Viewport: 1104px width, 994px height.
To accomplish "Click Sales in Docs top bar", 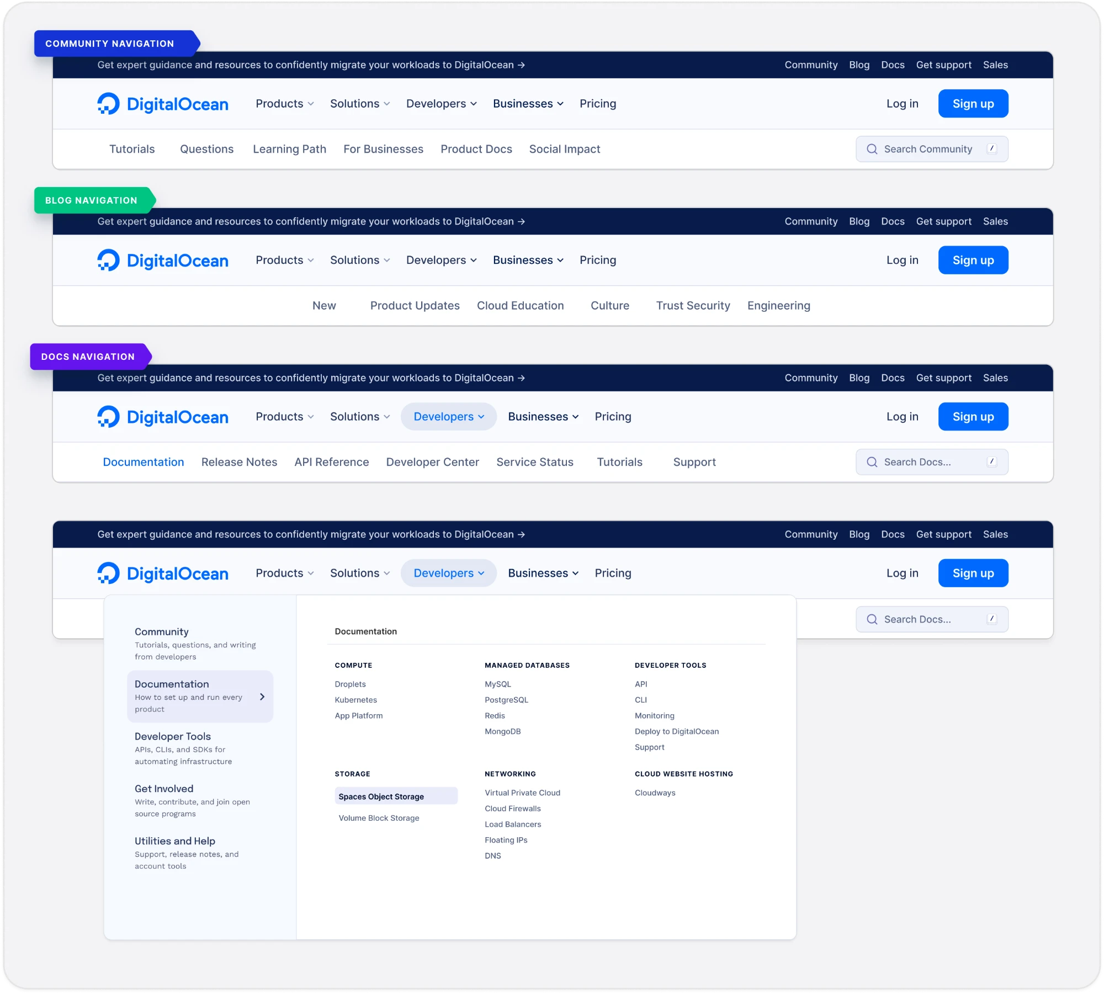I will click(x=995, y=378).
